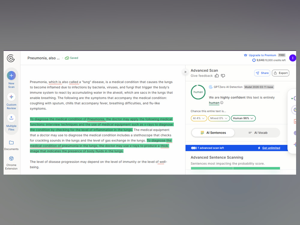Click the last paragraph about disease progression
300x225 pixels.
click(98, 164)
